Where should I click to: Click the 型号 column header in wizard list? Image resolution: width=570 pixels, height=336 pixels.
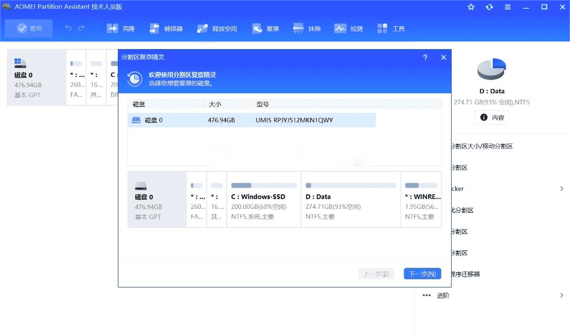click(x=314, y=104)
